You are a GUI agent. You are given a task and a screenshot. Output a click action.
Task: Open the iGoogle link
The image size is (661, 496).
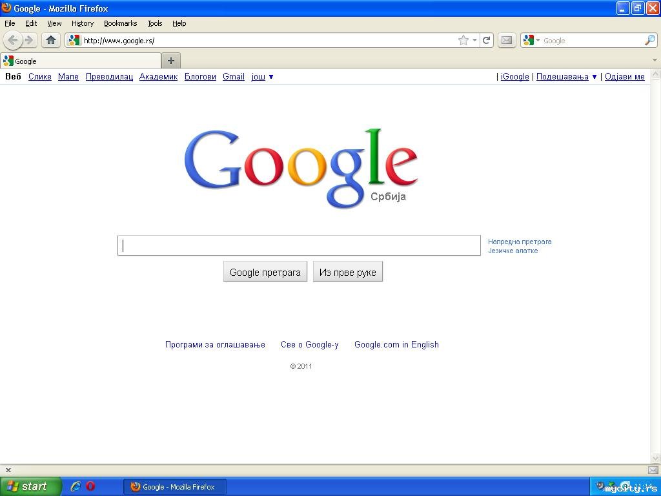pyautogui.click(x=514, y=76)
